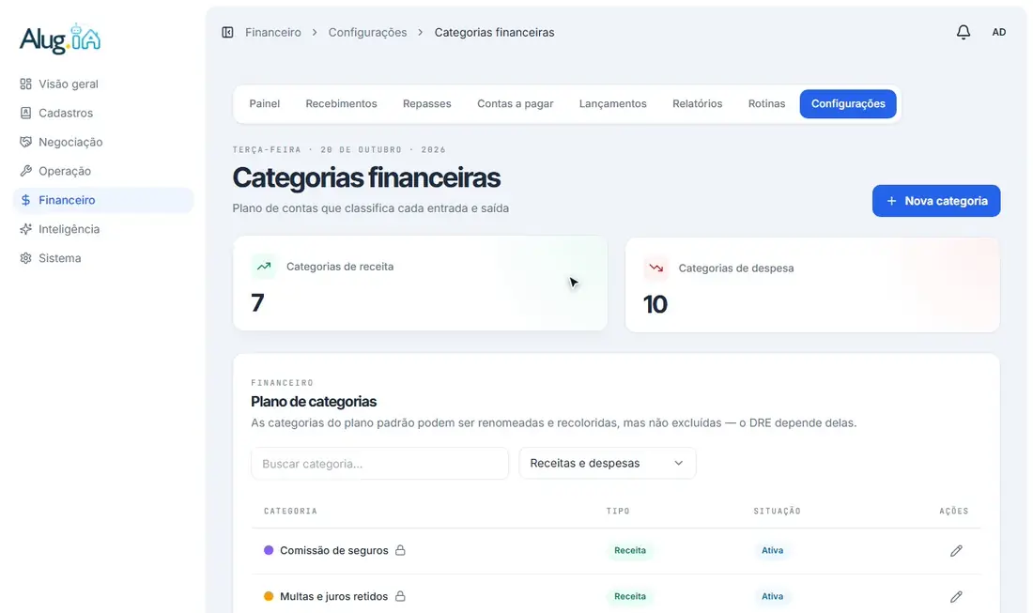Viewport: 1033px width, 613px height.
Task: Collapse the sidebar panel icon
Action: pos(227,32)
